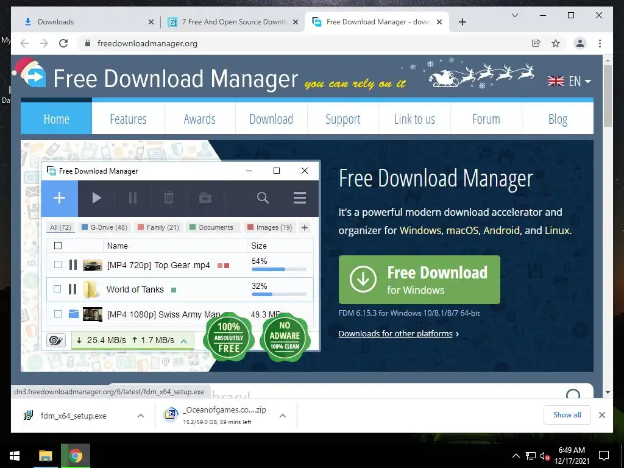The image size is (624, 468).
Task: Switch to the Downloads browser tab
Action: 85,22
